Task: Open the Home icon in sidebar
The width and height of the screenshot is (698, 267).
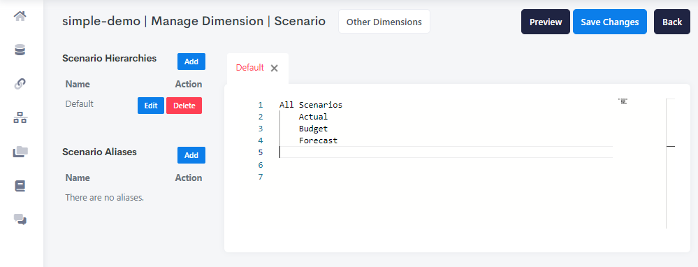Action: [x=20, y=17]
